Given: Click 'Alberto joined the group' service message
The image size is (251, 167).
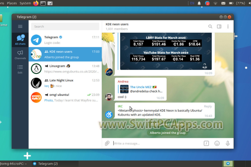Looking at the screenshot, I should coord(168,133).
